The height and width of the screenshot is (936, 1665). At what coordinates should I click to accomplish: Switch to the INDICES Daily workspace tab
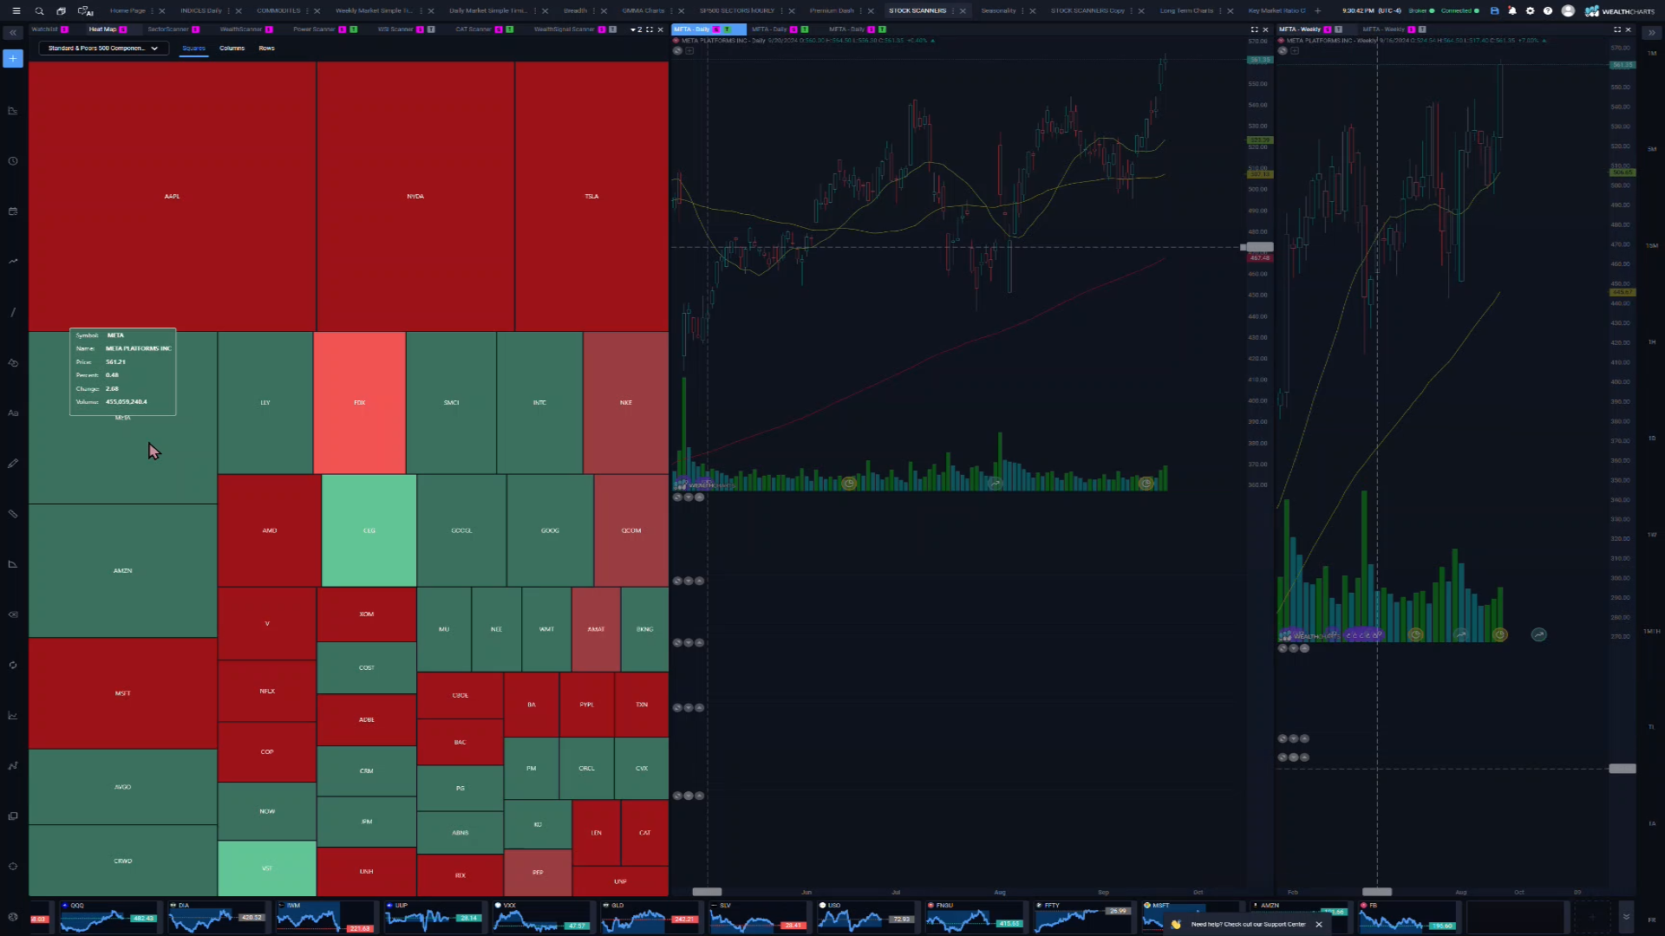(201, 10)
